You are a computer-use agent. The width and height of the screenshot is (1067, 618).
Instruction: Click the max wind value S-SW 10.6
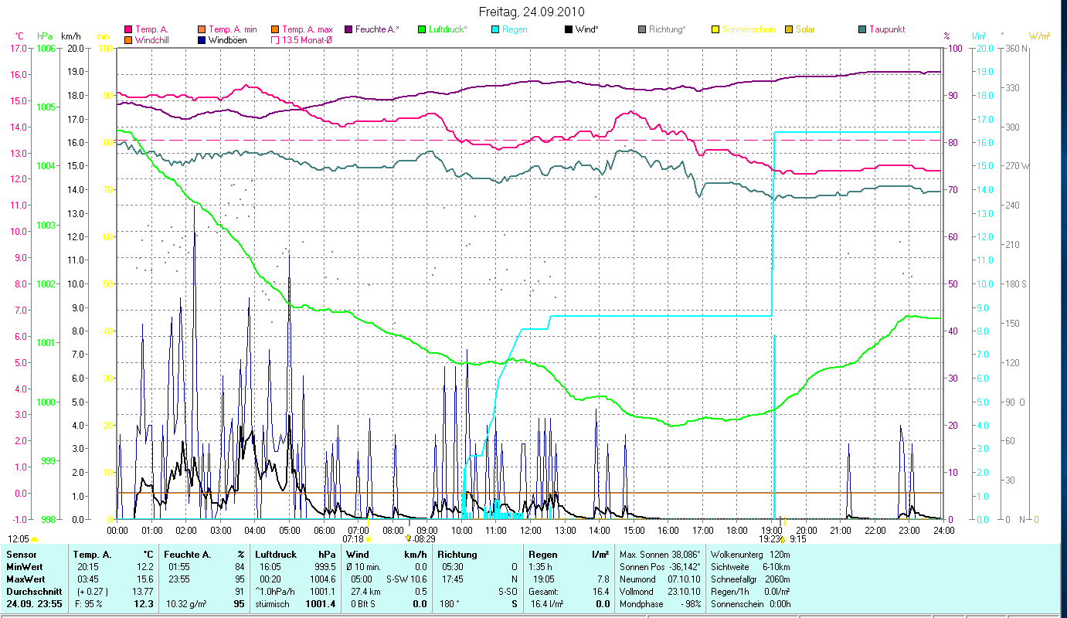406,579
